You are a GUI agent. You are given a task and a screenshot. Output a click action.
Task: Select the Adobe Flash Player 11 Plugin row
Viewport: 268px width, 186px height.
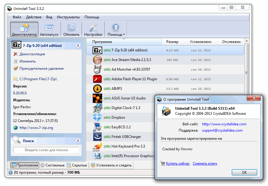pyautogui.click(x=165, y=79)
